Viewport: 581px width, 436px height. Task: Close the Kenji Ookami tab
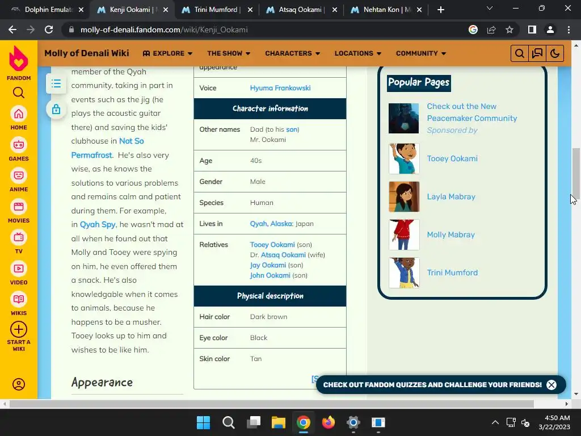[166, 10]
